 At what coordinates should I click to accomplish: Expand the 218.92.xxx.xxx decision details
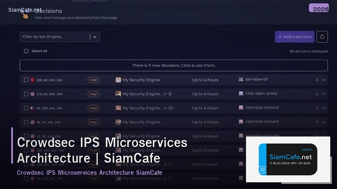324,80
